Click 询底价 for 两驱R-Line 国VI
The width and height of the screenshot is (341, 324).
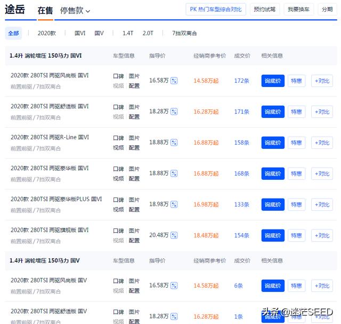(273, 143)
